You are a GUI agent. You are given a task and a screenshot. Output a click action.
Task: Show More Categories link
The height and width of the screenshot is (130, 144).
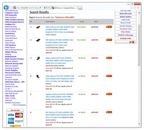(19, 105)
